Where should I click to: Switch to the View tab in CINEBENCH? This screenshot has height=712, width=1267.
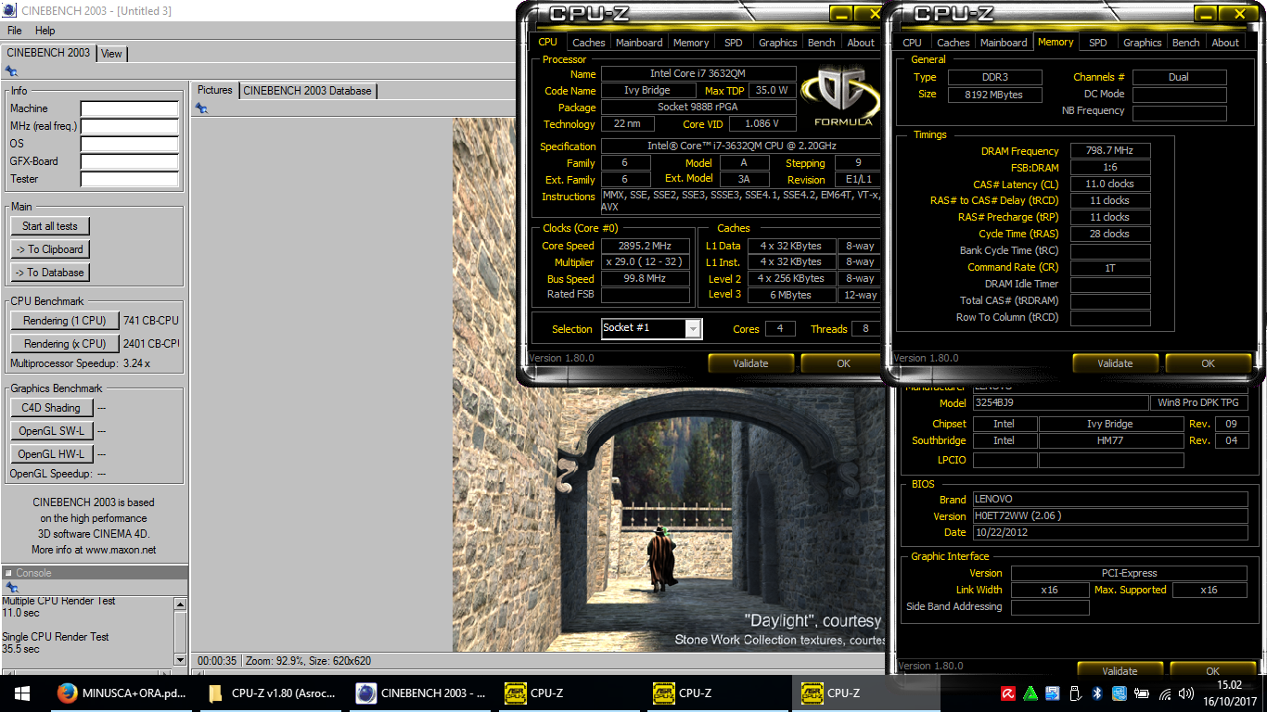[111, 54]
